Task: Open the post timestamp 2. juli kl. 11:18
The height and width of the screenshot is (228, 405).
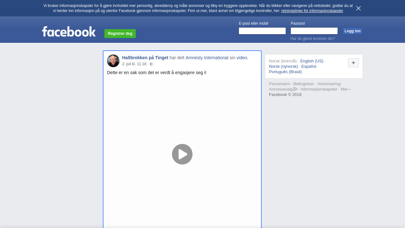Action: (x=134, y=64)
